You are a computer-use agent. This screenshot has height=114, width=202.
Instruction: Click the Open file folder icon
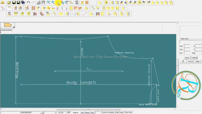pyautogui.click(x=9, y=3)
